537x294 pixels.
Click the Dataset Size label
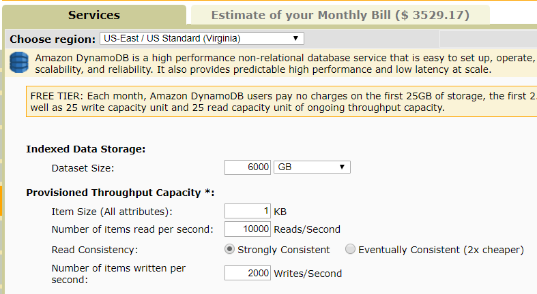point(83,168)
